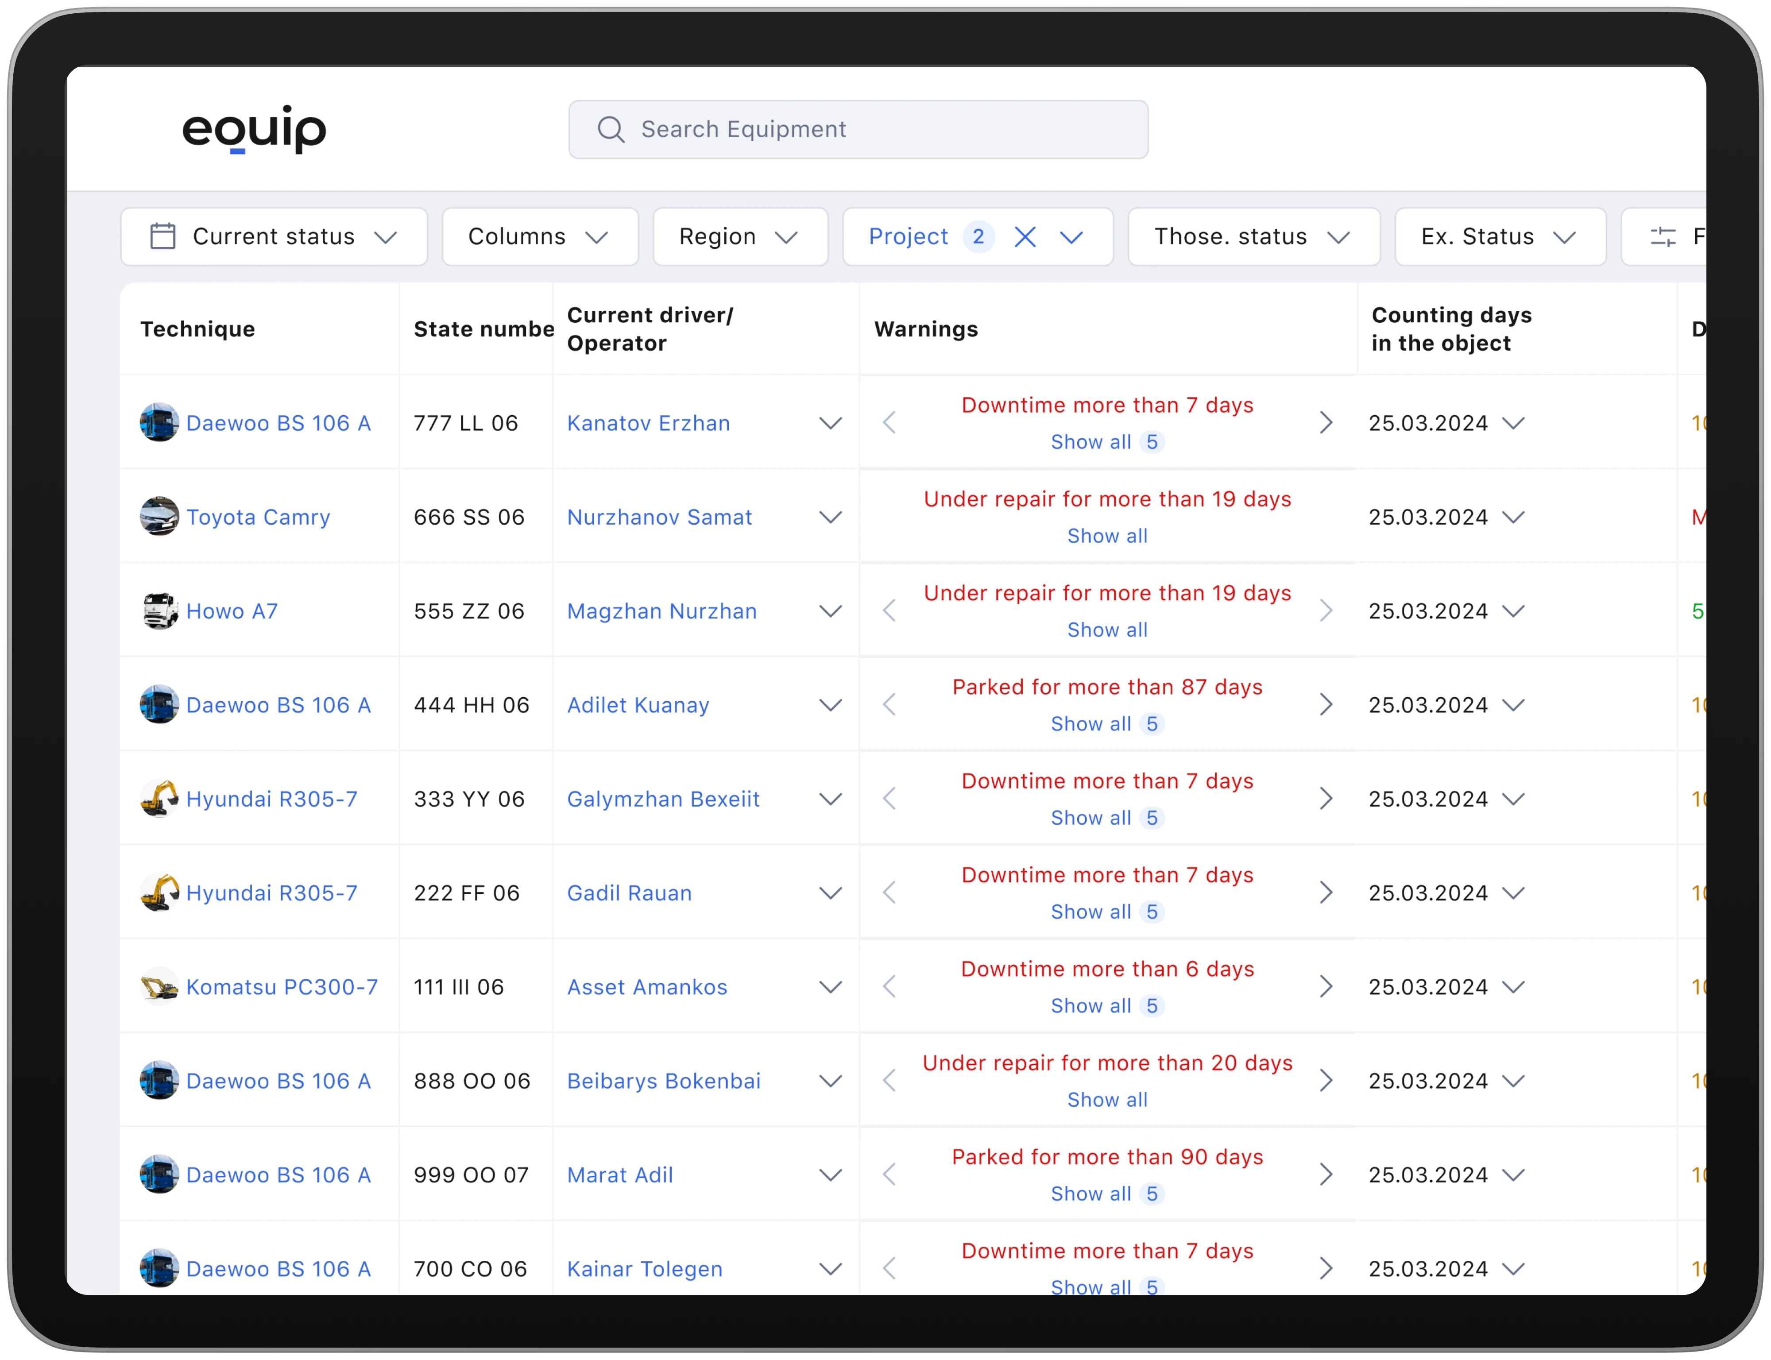This screenshot has height=1360, width=1771.
Task: Next warning arrow for Kainar Tolegen row
Action: [x=1325, y=1268]
